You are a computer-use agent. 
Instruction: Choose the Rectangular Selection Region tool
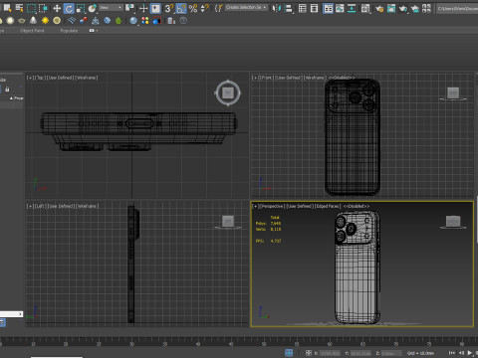(x=31, y=8)
